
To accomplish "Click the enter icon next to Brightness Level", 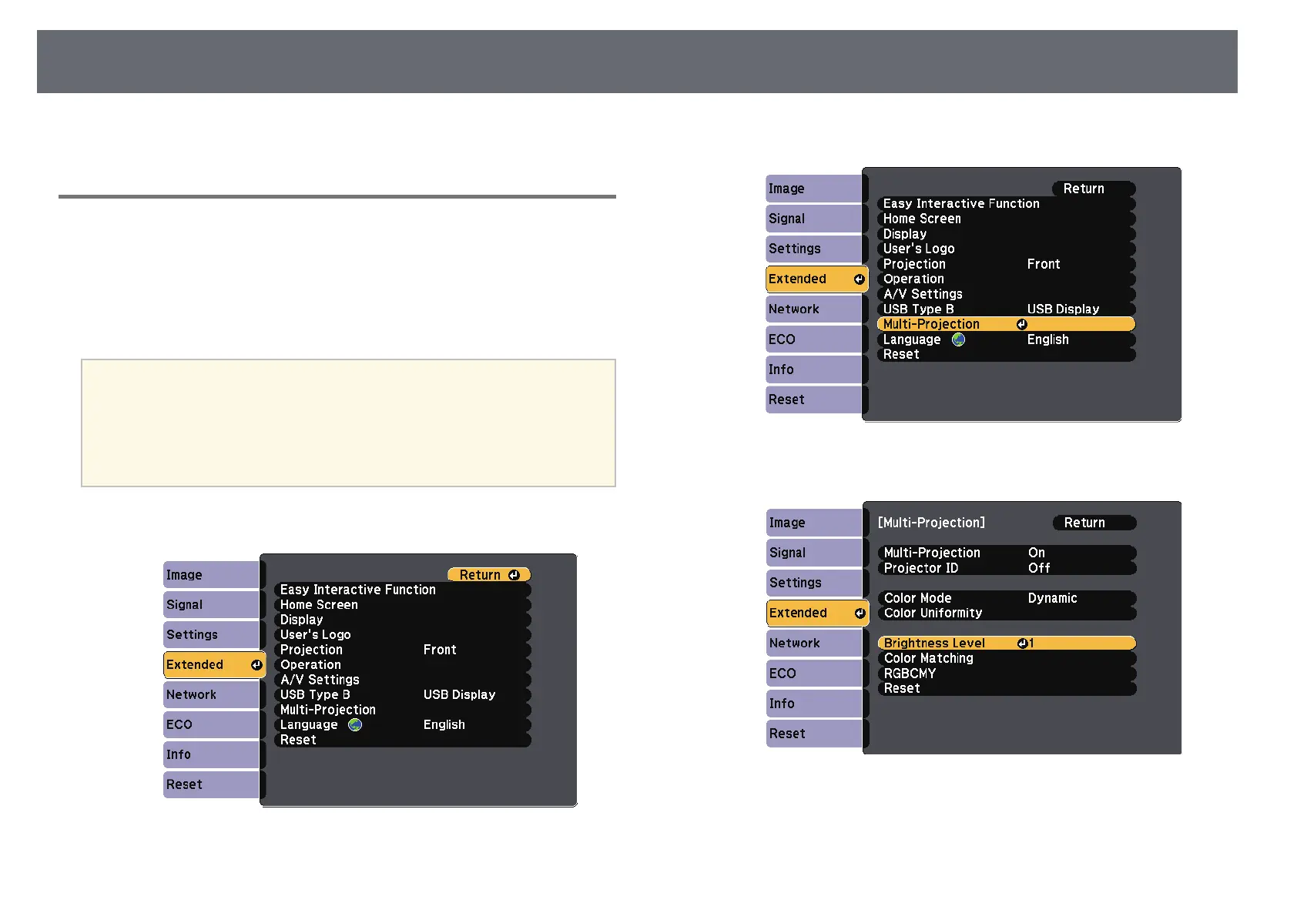I will click(x=1023, y=644).
